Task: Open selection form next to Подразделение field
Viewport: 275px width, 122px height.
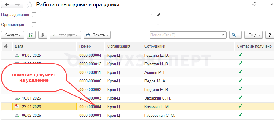Action: click(x=158, y=15)
